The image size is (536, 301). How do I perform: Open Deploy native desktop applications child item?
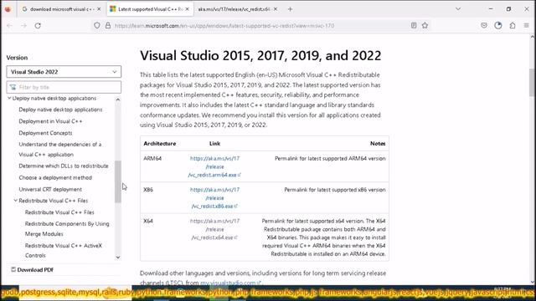point(60,110)
